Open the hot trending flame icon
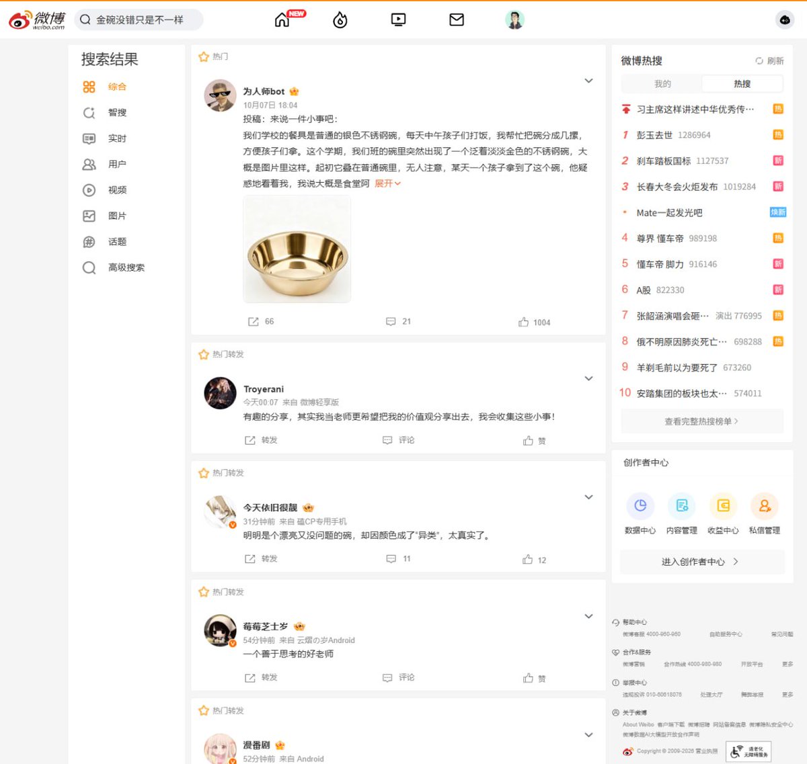Image resolution: width=807 pixels, height=764 pixels. click(340, 20)
